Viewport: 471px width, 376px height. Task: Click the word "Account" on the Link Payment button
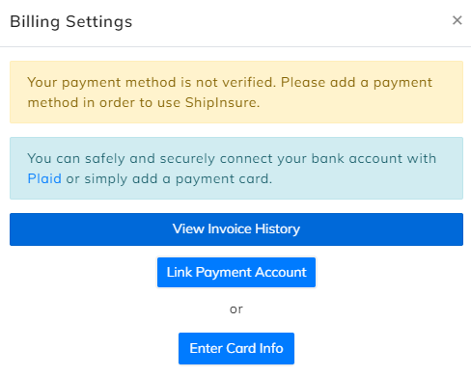(281, 273)
